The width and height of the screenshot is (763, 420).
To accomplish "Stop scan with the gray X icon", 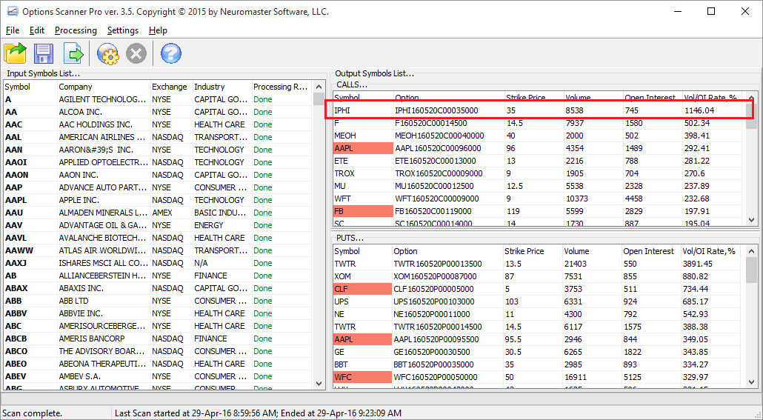I will click(136, 53).
